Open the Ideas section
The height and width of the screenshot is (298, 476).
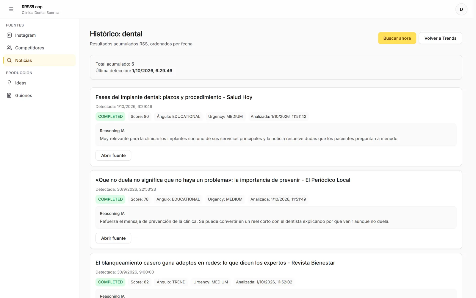39,83
